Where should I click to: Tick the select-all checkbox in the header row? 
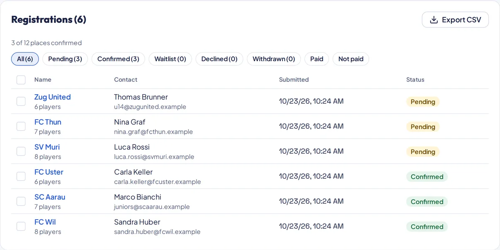coord(21,80)
